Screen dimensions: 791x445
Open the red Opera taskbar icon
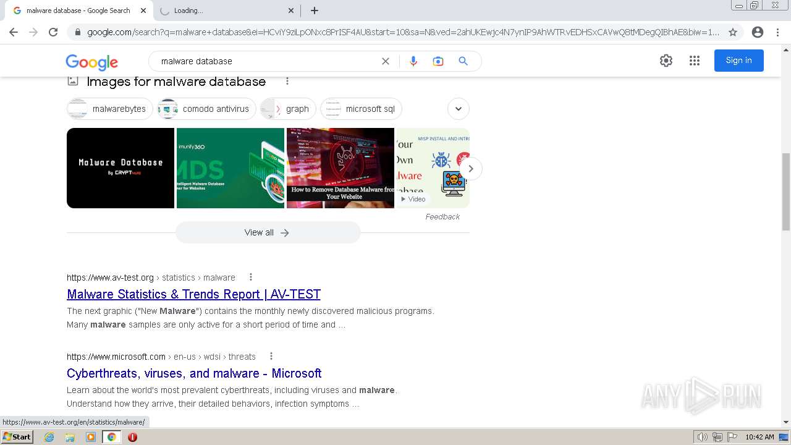(132, 437)
